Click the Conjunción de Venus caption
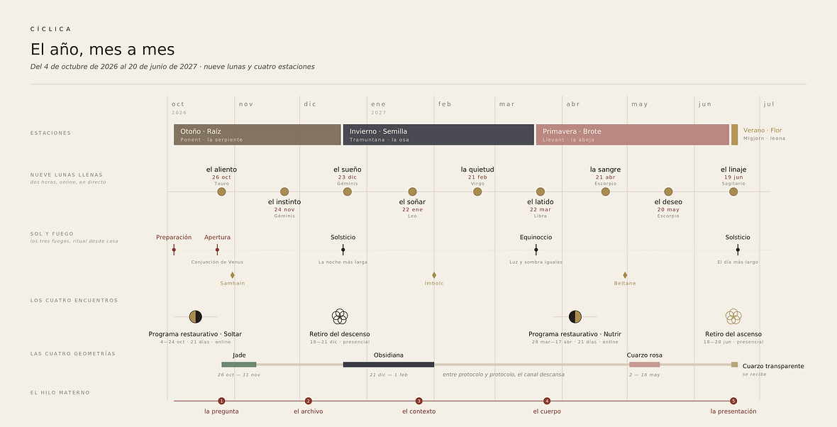 tap(217, 262)
